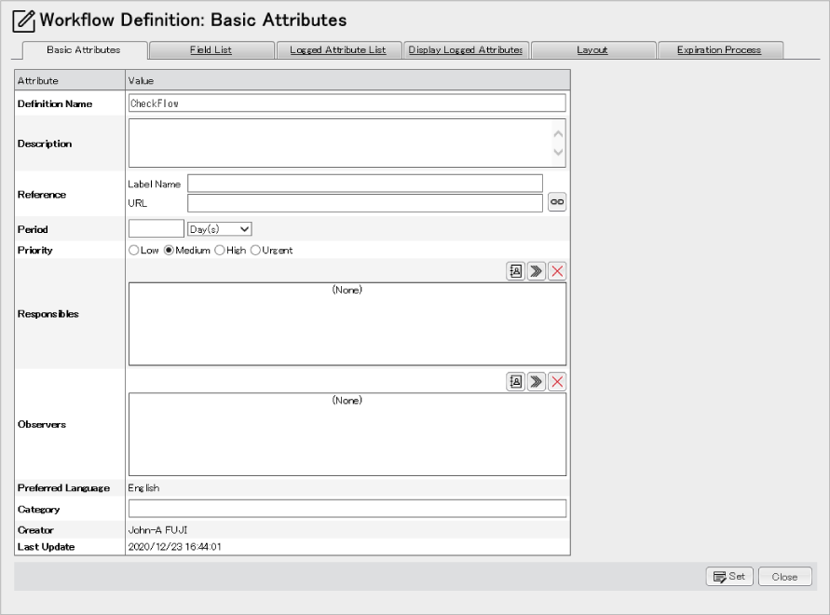Switch to the Field List tab

211,50
